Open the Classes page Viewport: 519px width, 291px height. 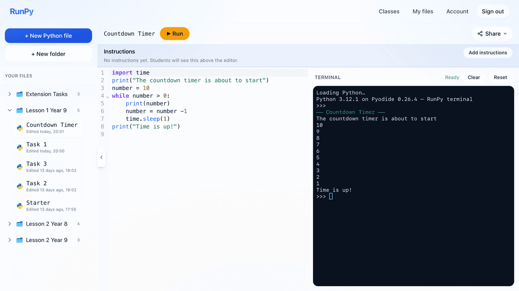389,12
